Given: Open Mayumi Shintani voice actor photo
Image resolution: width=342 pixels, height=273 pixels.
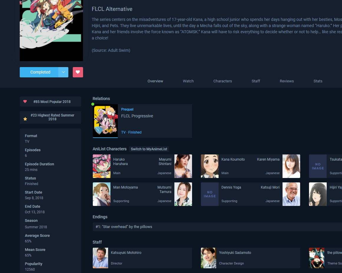Looking at the screenshot, I should (x=183, y=166).
